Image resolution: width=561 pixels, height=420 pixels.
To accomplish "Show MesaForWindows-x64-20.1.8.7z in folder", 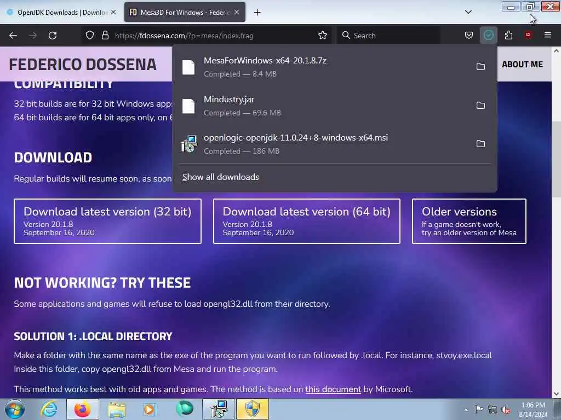I will point(480,66).
